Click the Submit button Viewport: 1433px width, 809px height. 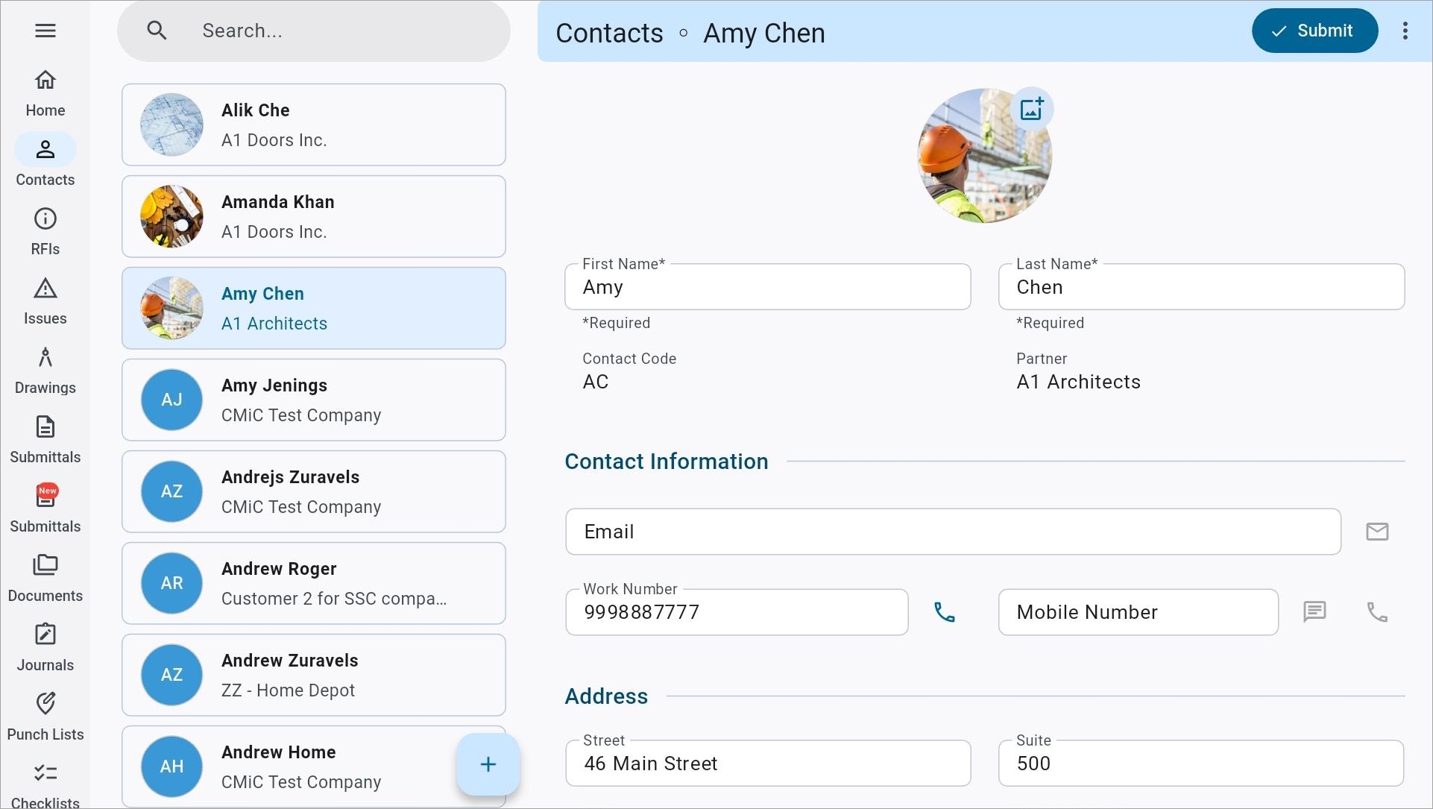[1314, 31]
